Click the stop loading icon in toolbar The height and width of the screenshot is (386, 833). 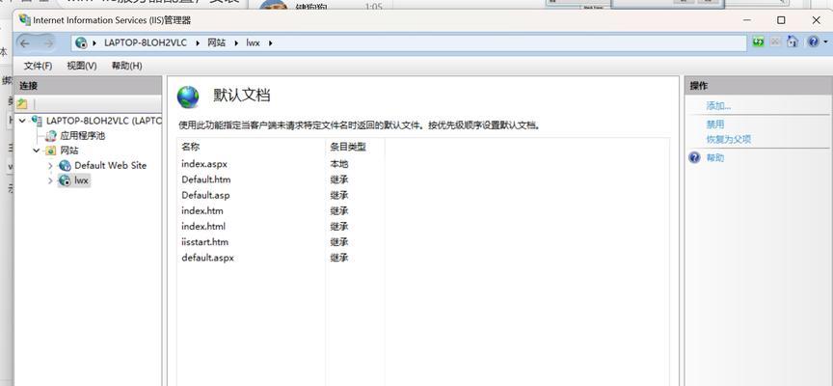pyautogui.click(x=775, y=42)
